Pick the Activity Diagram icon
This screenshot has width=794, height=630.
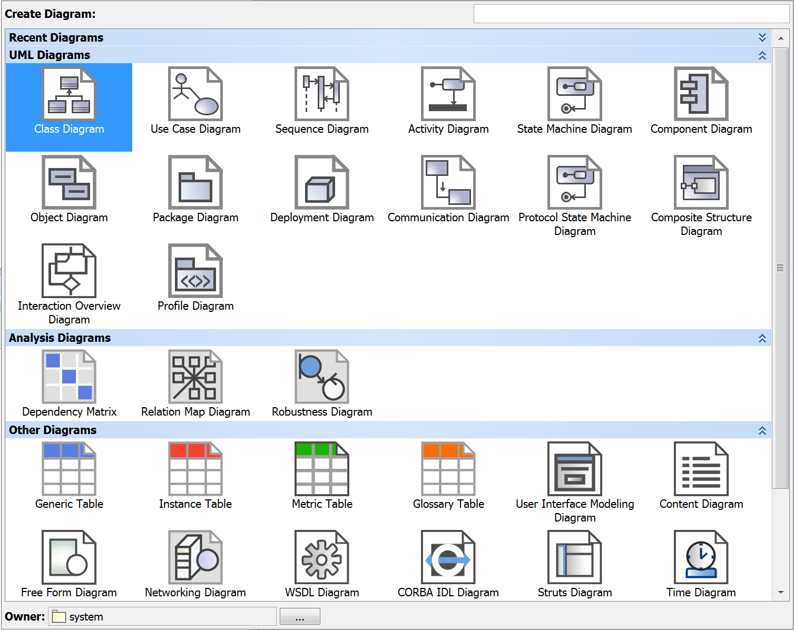tap(448, 94)
